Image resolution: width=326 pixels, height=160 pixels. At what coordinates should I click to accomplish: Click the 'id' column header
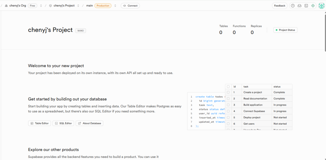pyautogui.click(x=237, y=87)
